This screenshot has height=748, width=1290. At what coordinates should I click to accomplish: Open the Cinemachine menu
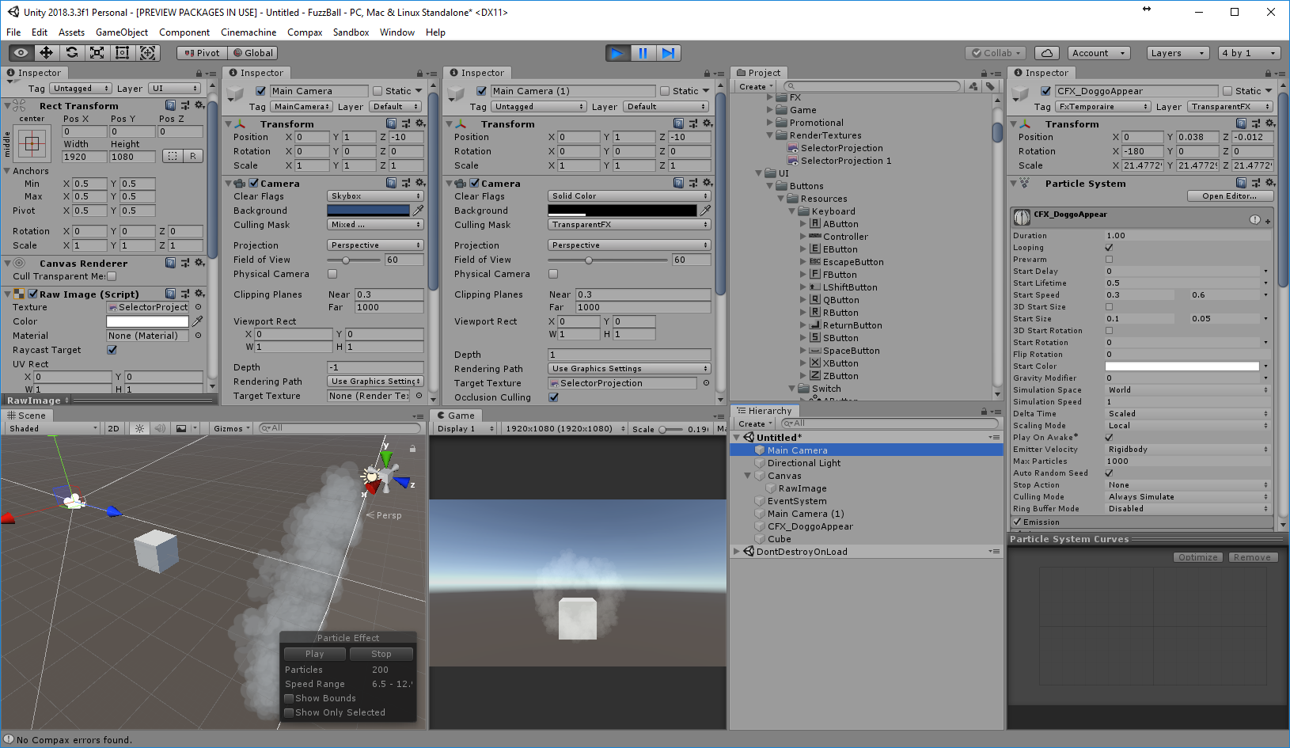[249, 32]
